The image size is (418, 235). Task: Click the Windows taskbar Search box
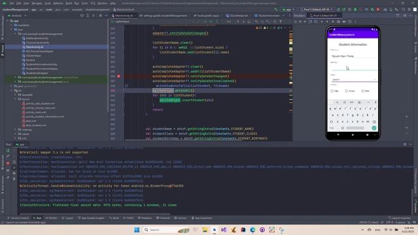click(166, 230)
